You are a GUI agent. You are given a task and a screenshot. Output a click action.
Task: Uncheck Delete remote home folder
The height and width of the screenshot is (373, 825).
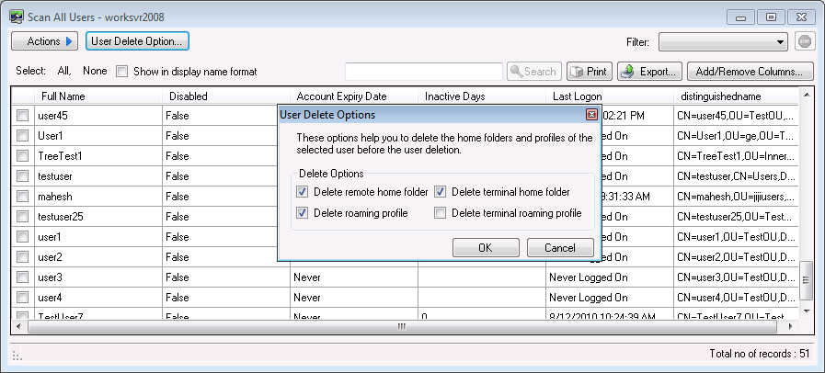[x=303, y=192]
